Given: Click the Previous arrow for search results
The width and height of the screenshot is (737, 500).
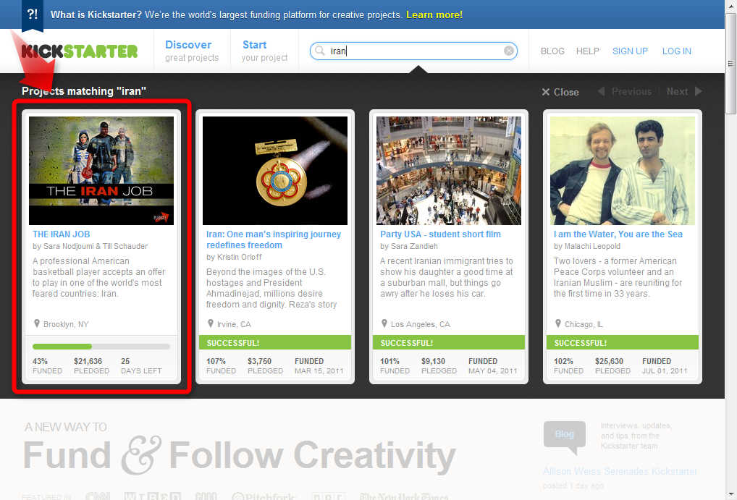Looking at the screenshot, I should [x=601, y=92].
